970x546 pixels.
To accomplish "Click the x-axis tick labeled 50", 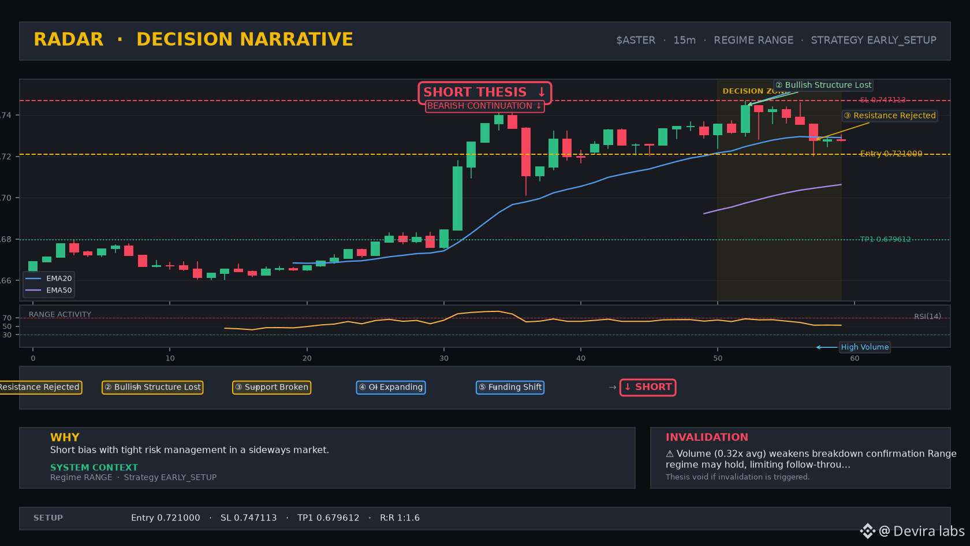I will click(x=718, y=358).
